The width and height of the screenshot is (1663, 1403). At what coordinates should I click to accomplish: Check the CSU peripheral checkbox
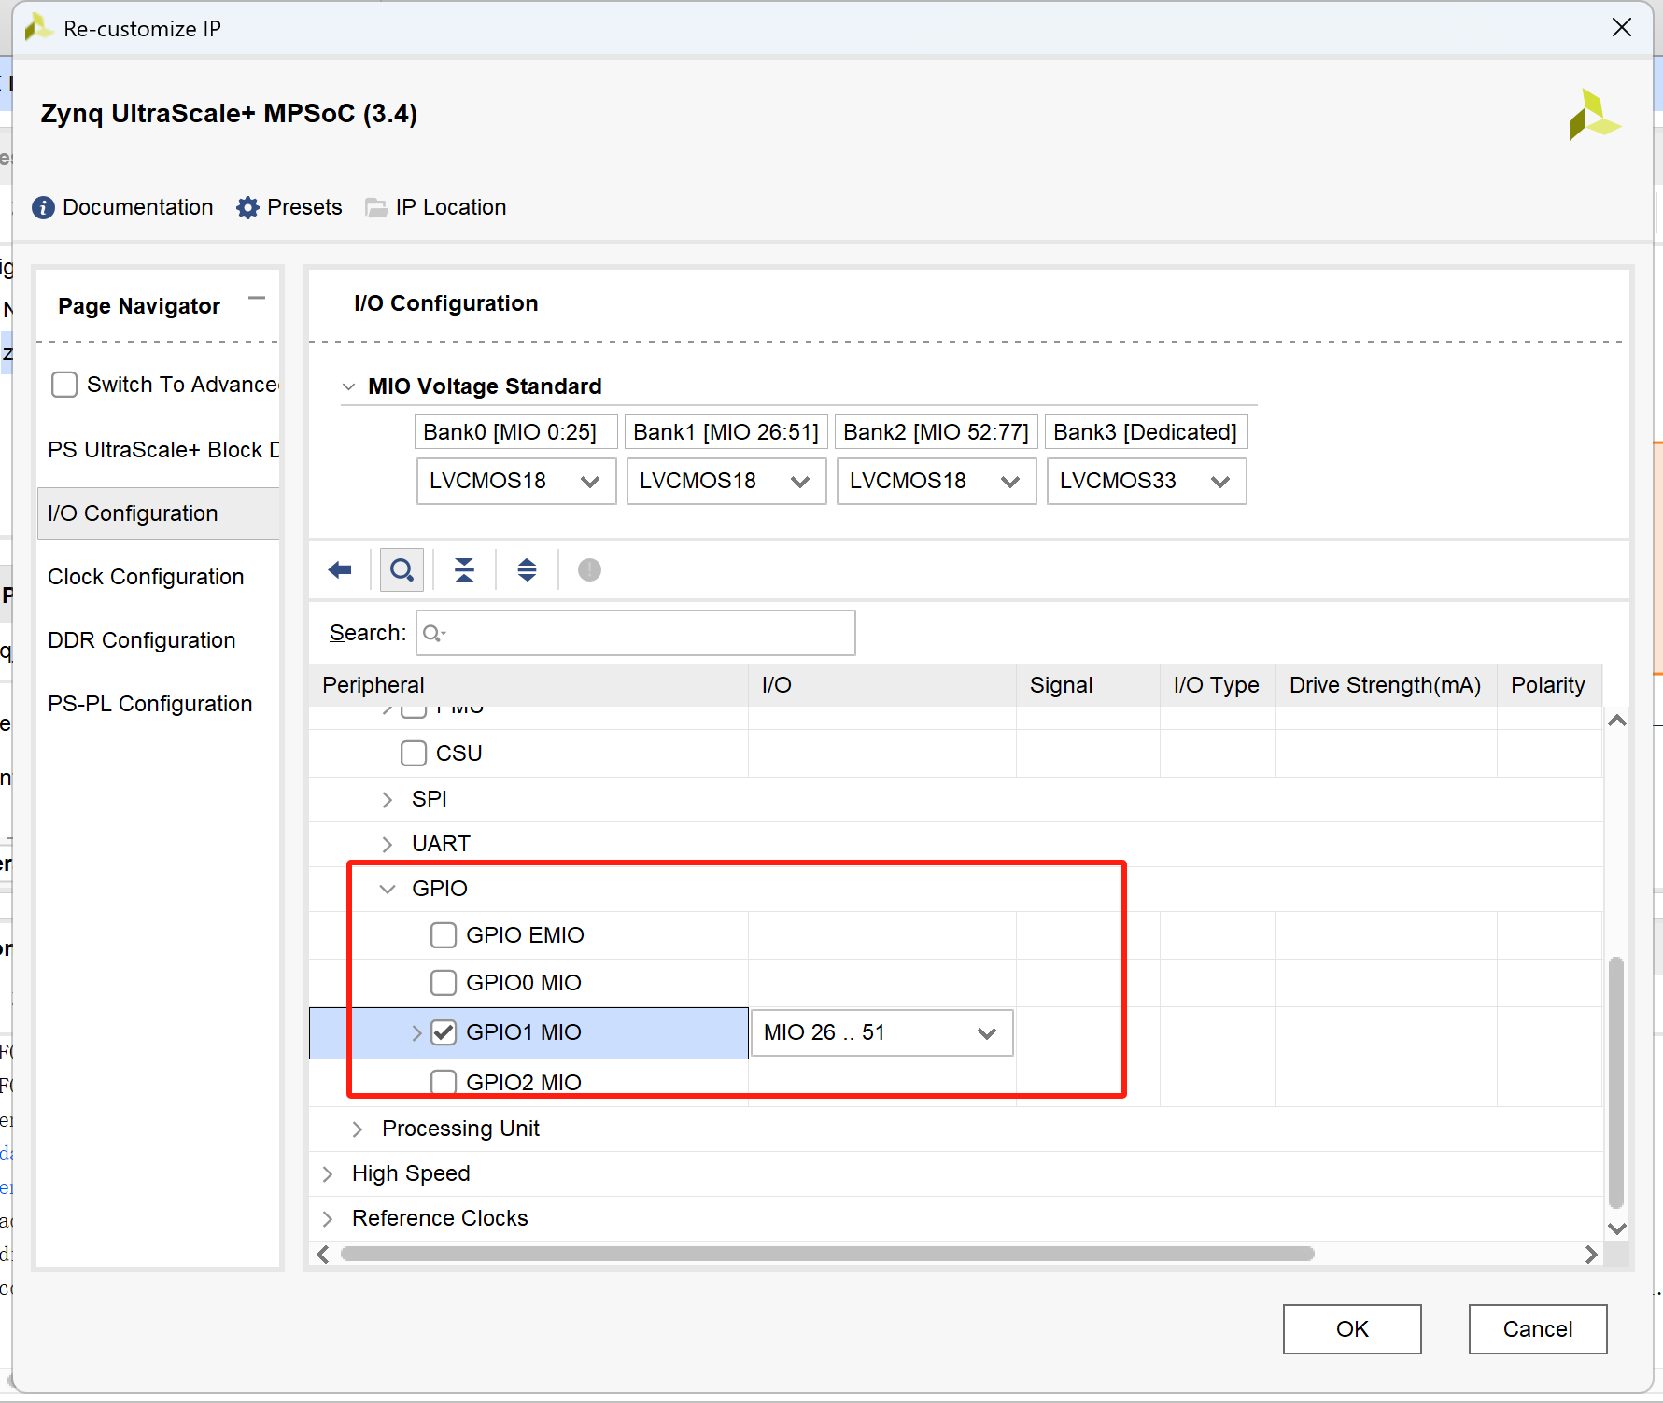pyautogui.click(x=414, y=753)
